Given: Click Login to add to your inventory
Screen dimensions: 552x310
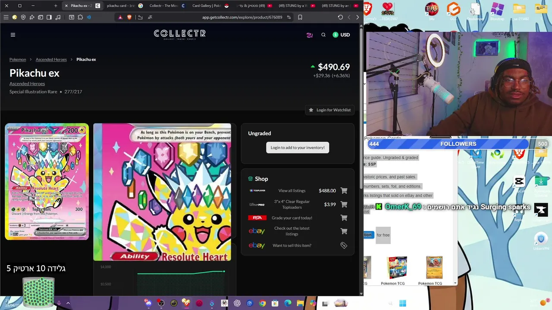Looking at the screenshot, I should [x=298, y=148].
